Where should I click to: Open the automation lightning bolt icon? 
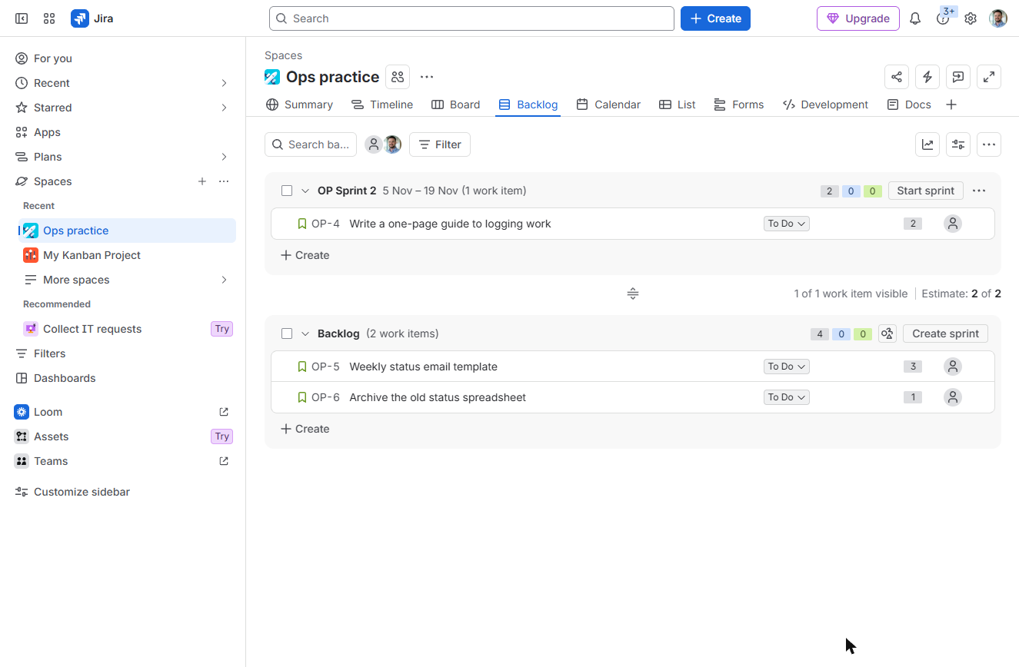click(x=927, y=77)
